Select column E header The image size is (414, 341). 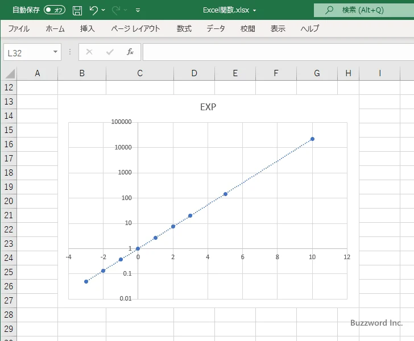[x=235, y=73]
